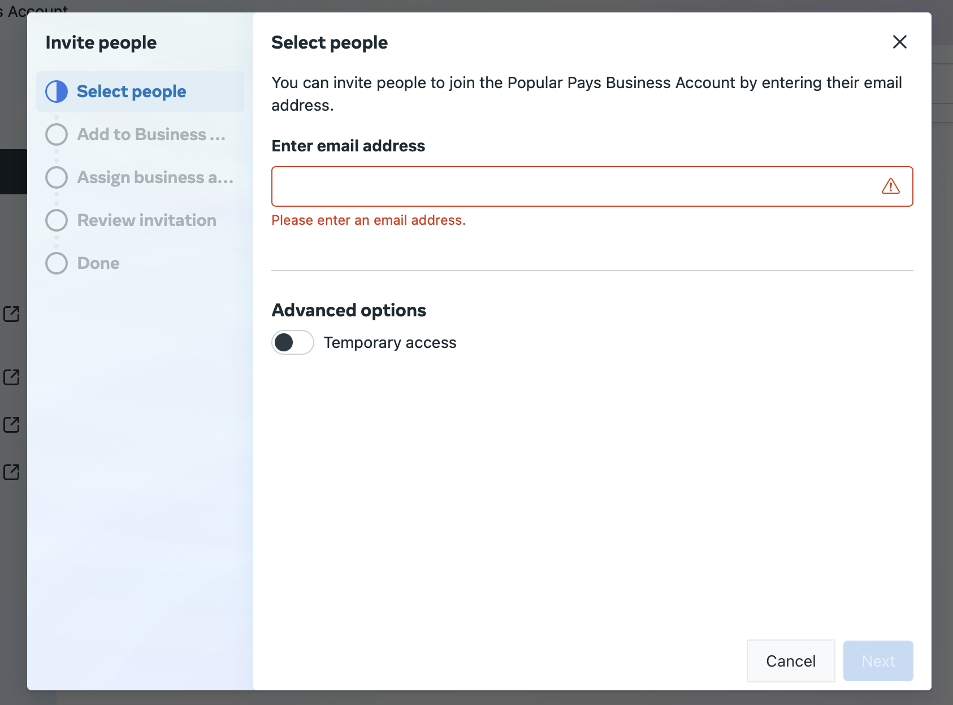Click the half-filled circle beside Select people
The height and width of the screenshot is (705, 953).
click(57, 92)
